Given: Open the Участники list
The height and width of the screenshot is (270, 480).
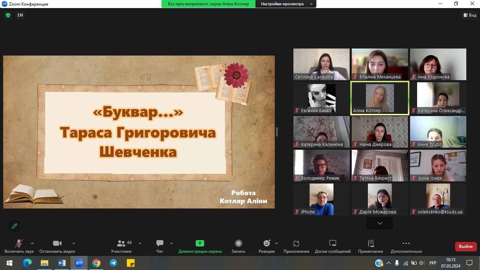Looking at the screenshot, I should pos(121,246).
